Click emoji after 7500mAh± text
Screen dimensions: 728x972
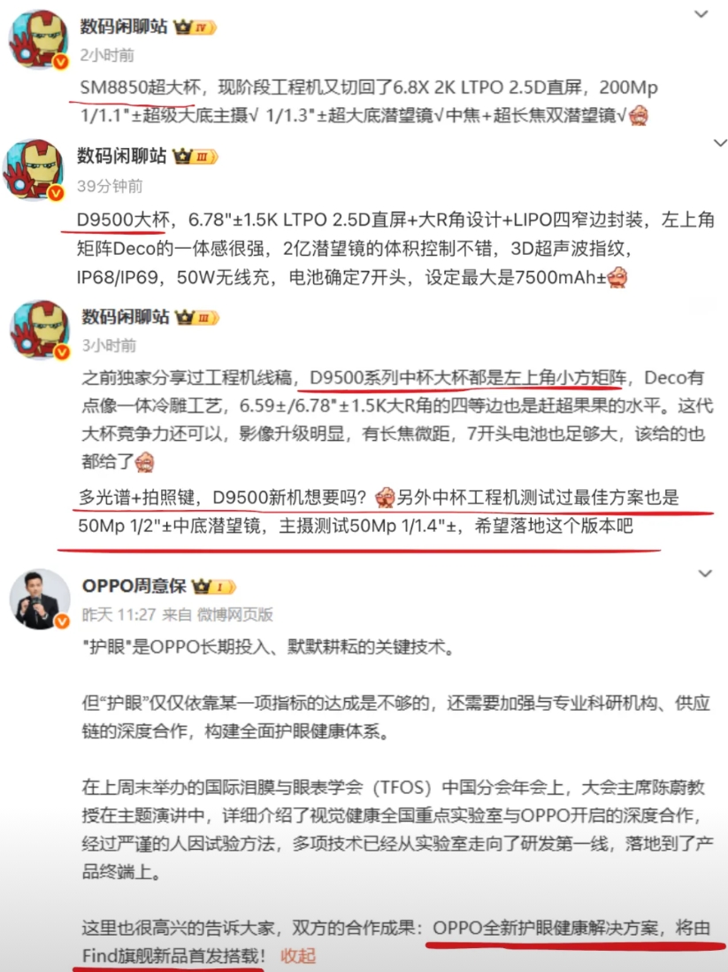coord(617,277)
